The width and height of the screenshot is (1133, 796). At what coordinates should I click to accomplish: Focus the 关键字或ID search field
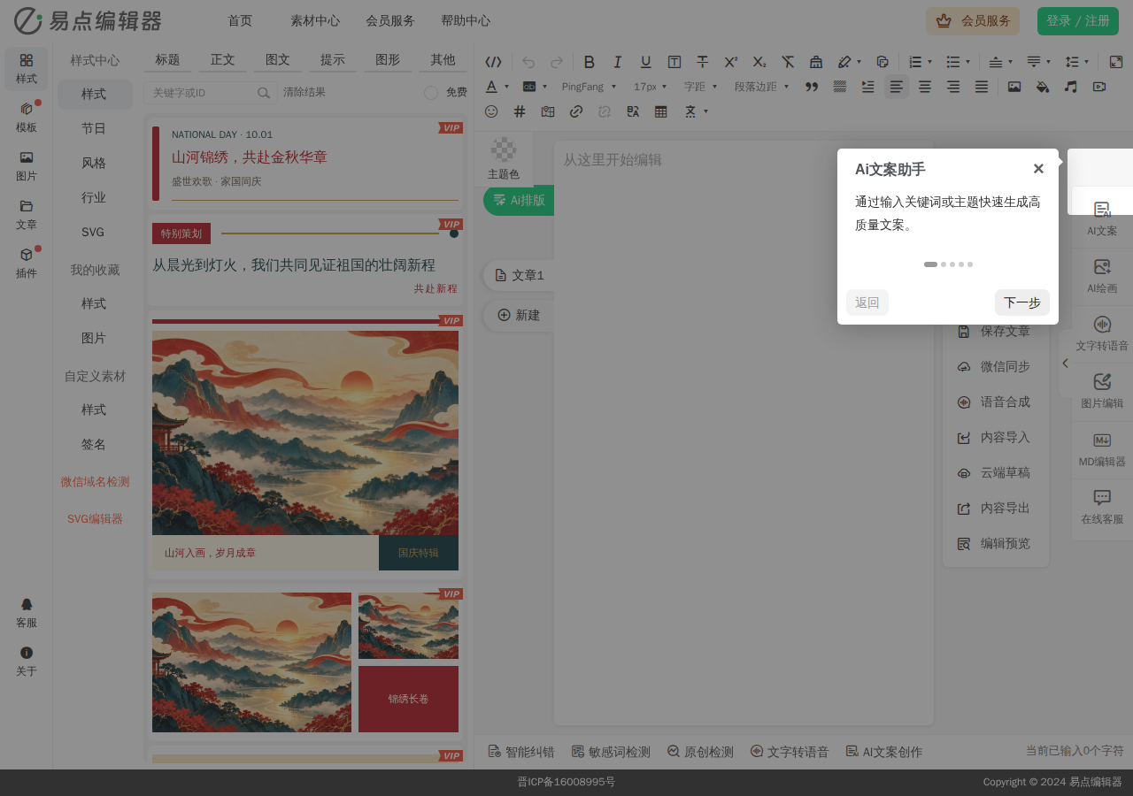[203, 92]
